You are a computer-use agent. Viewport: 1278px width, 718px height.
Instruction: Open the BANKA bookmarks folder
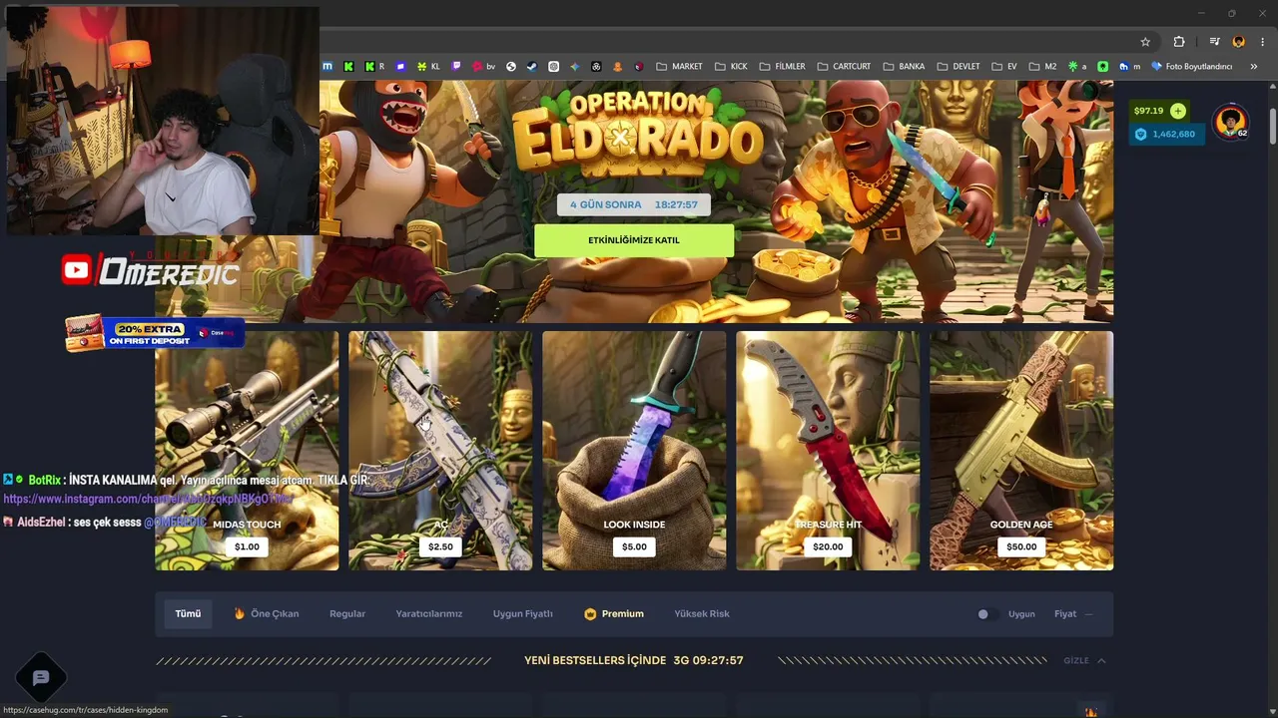904,67
